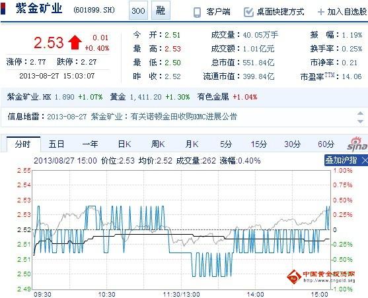
Task: Close the 叠加沪指 overlay with X
Action: (365, 160)
